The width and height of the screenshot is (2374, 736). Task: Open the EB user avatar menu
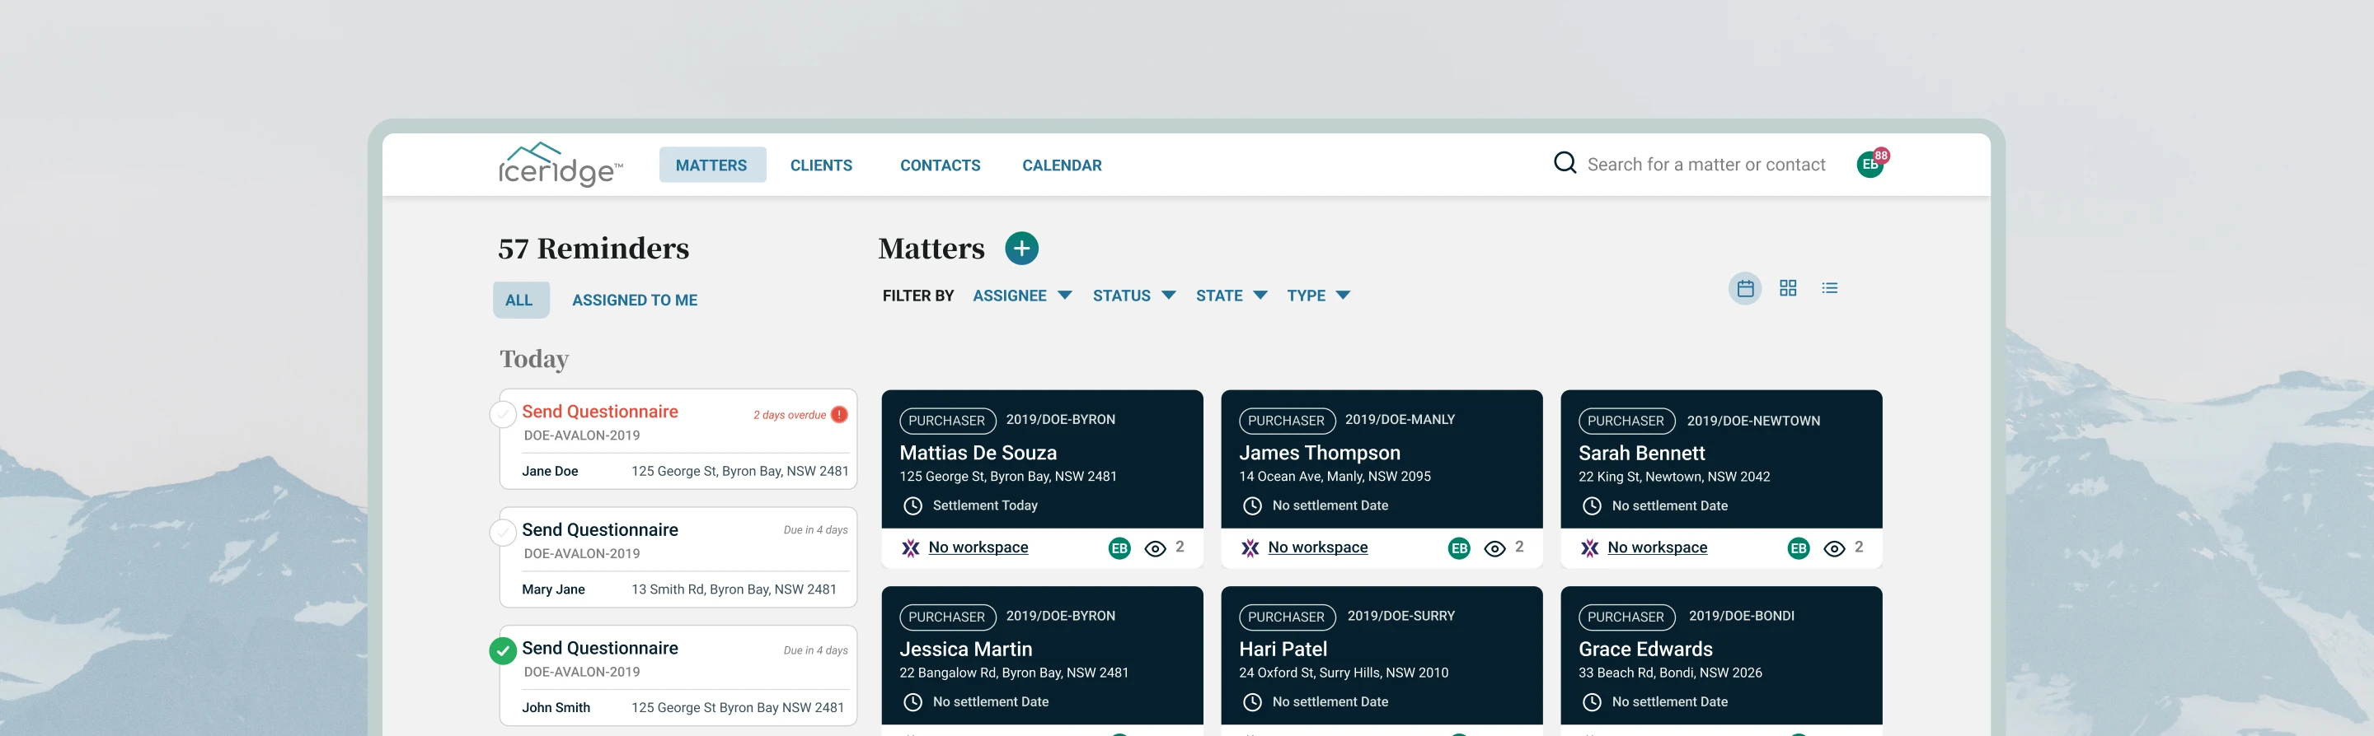pos(1869,165)
